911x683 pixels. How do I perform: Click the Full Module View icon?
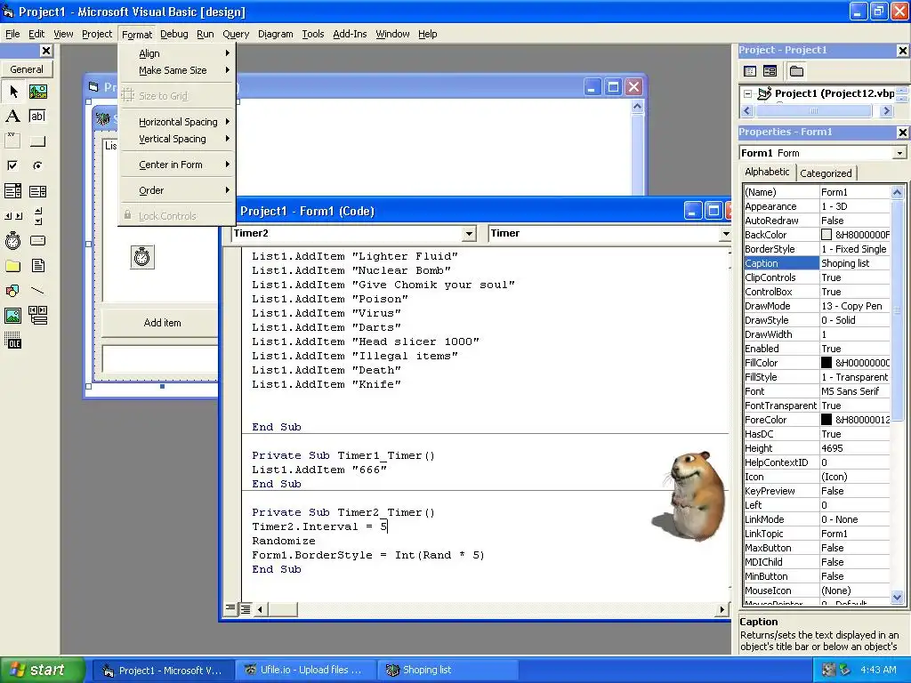pyautogui.click(x=246, y=608)
